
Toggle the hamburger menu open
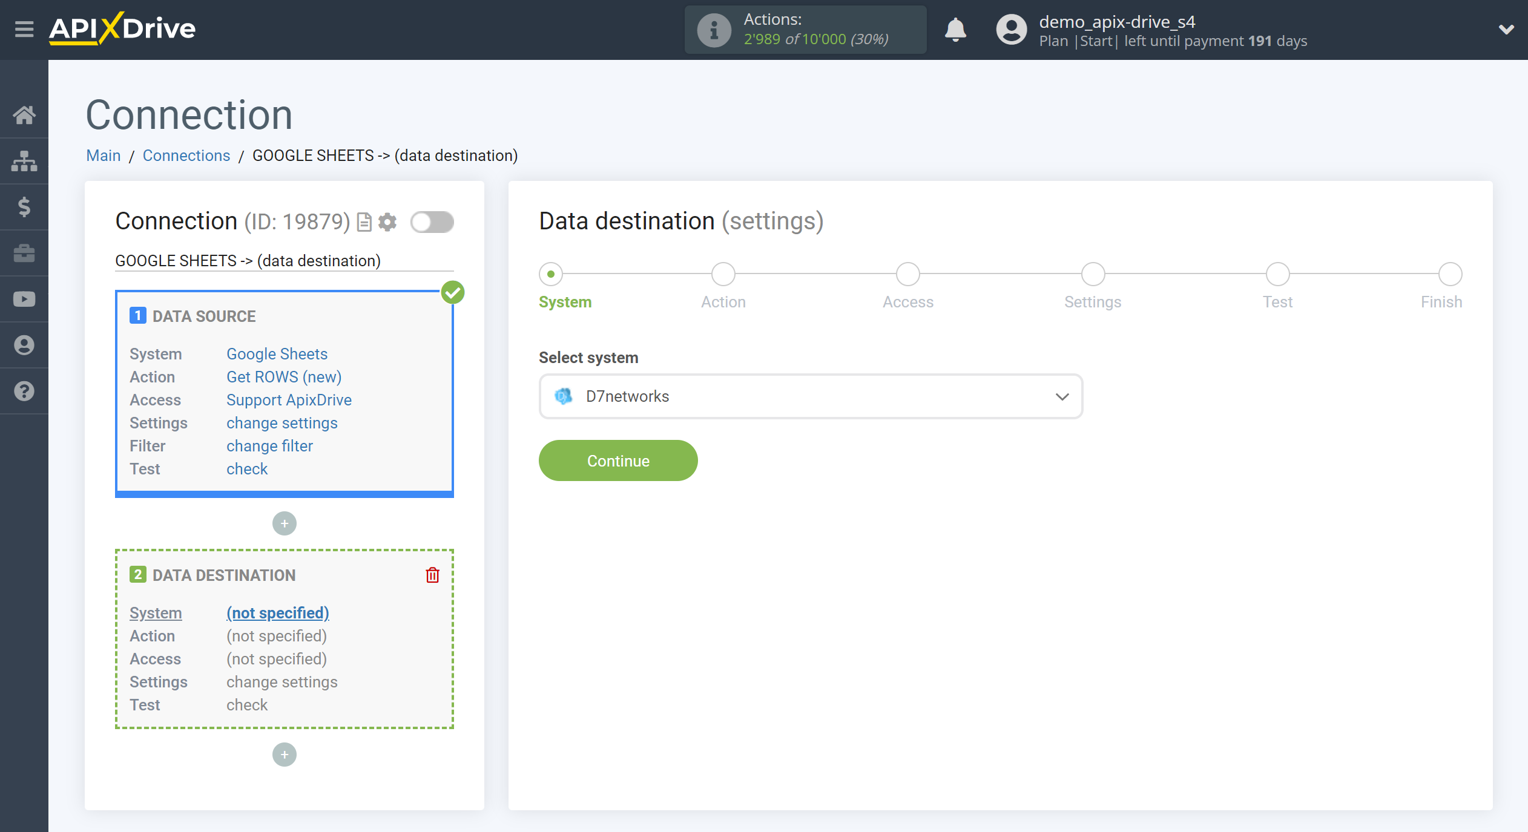click(x=24, y=28)
